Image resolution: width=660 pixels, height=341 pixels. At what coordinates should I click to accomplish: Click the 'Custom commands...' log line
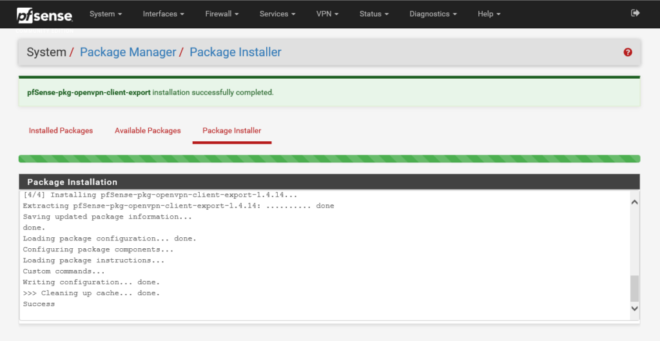pyautogui.click(x=64, y=271)
